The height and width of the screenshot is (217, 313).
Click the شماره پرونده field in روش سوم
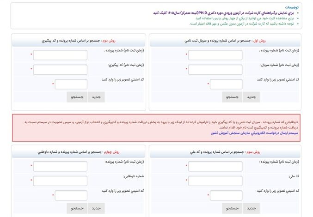coord(209,166)
